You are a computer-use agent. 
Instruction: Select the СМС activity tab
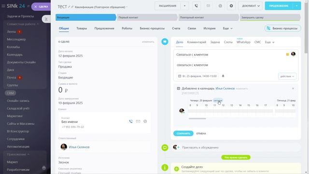pos(257,42)
